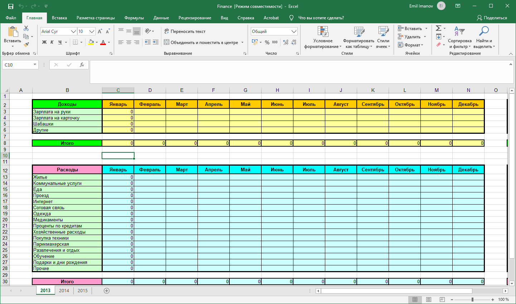Click the Percent Style icon

[267, 42]
